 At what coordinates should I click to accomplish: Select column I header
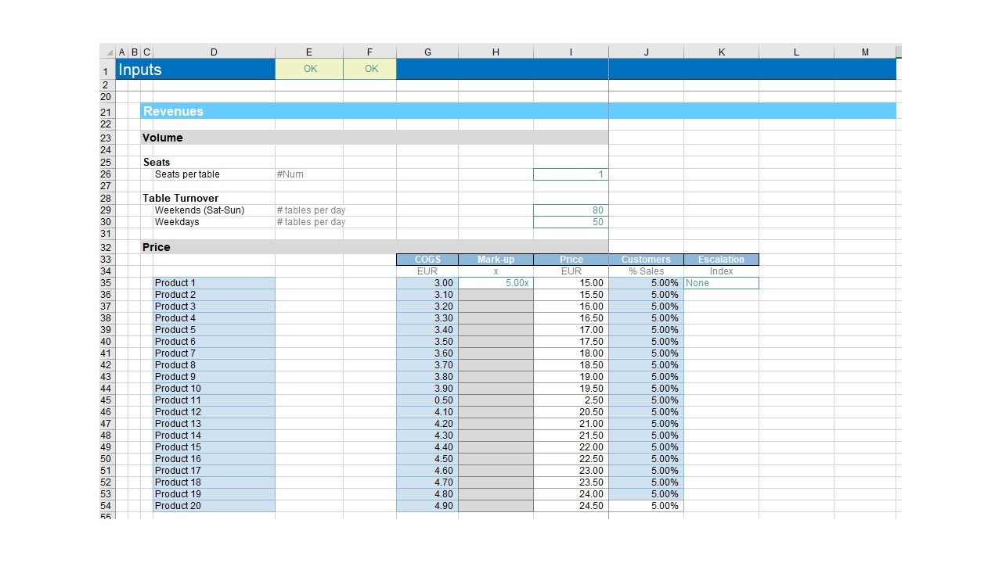coord(571,52)
